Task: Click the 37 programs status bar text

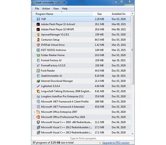Action: coord(53,143)
